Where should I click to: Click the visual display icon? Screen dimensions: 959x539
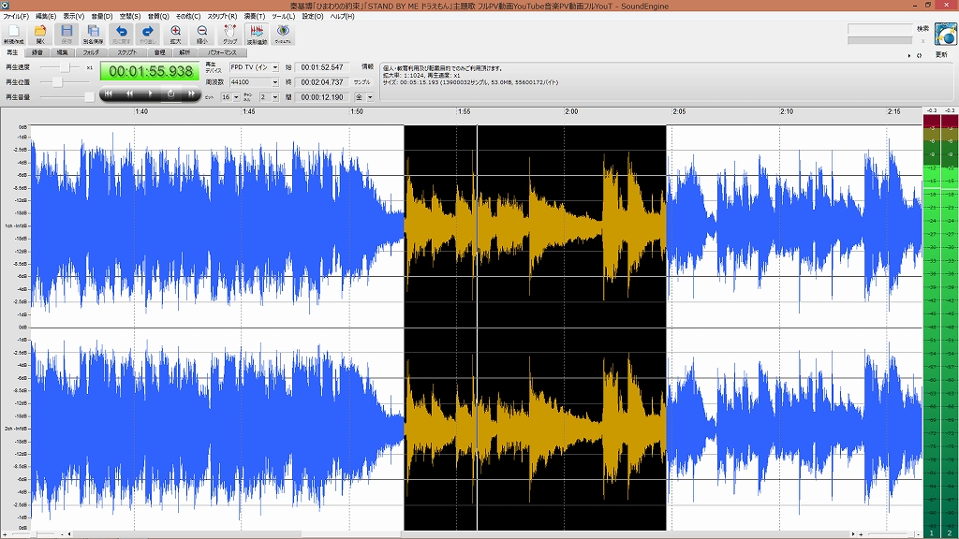pos(283,35)
